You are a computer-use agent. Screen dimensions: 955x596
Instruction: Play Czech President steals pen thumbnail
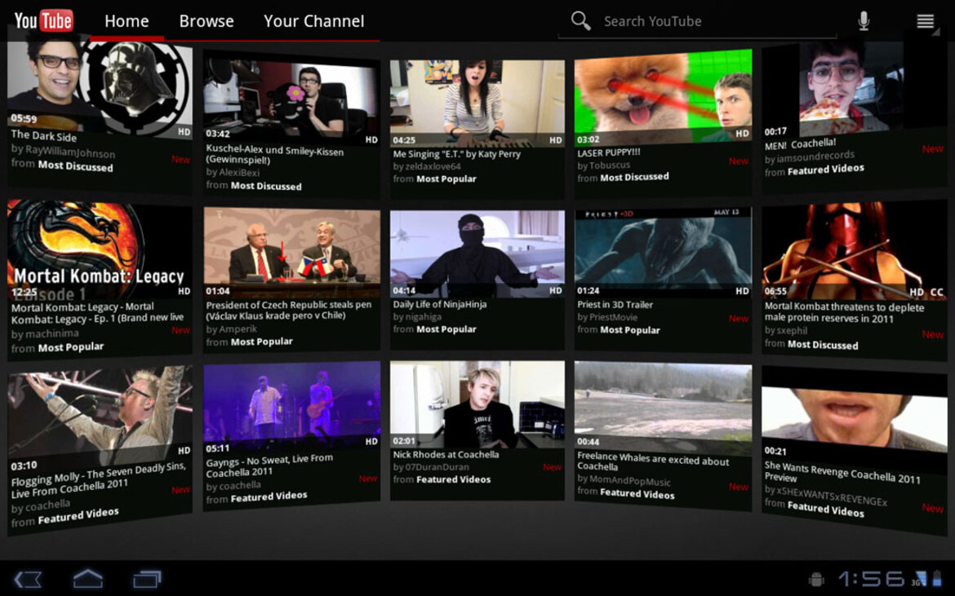tap(291, 253)
